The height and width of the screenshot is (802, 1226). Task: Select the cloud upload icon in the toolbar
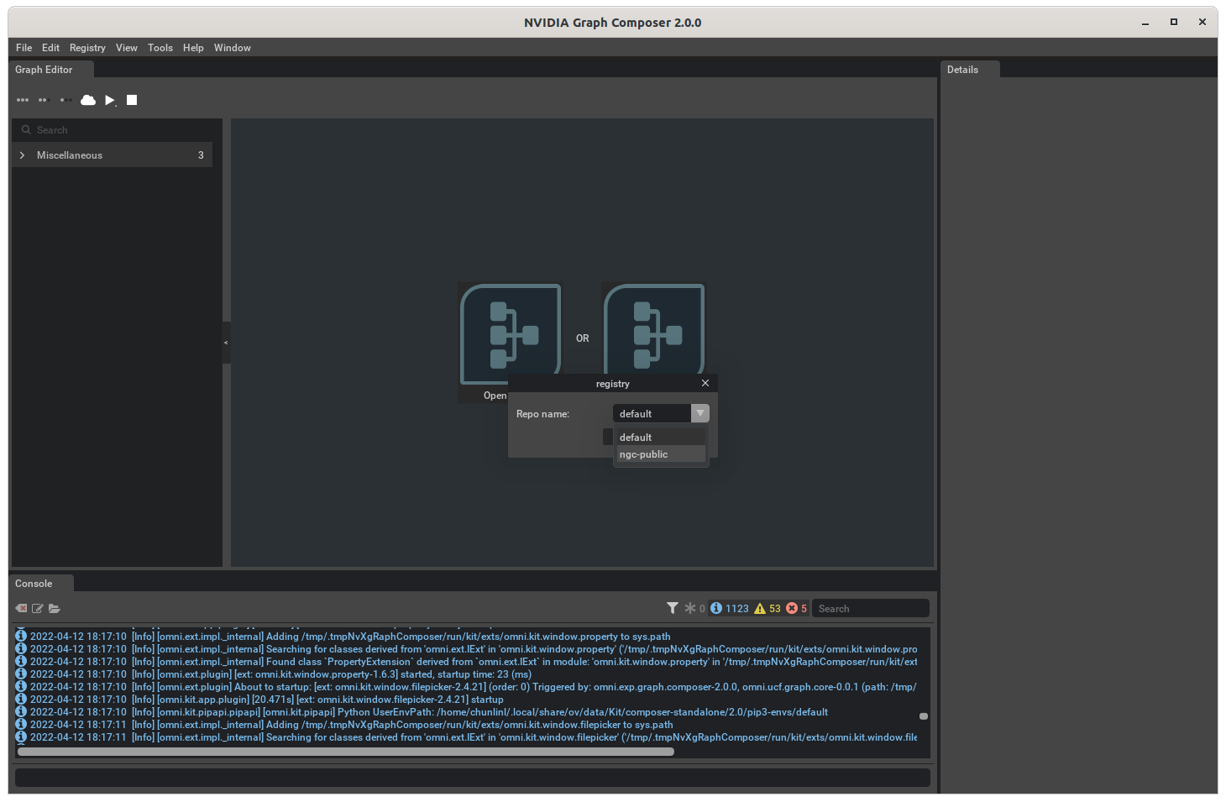click(88, 100)
